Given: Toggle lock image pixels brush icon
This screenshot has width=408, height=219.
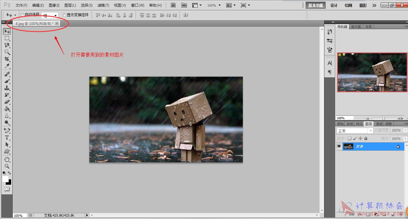Looking at the screenshot, I should pos(355,138).
